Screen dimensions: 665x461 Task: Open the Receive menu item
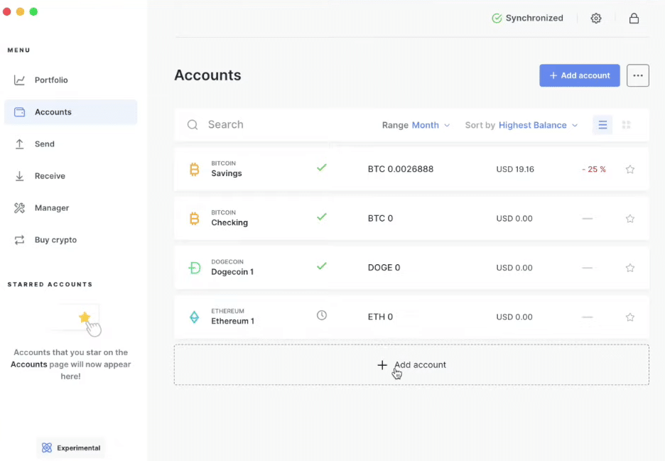pyautogui.click(x=50, y=176)
